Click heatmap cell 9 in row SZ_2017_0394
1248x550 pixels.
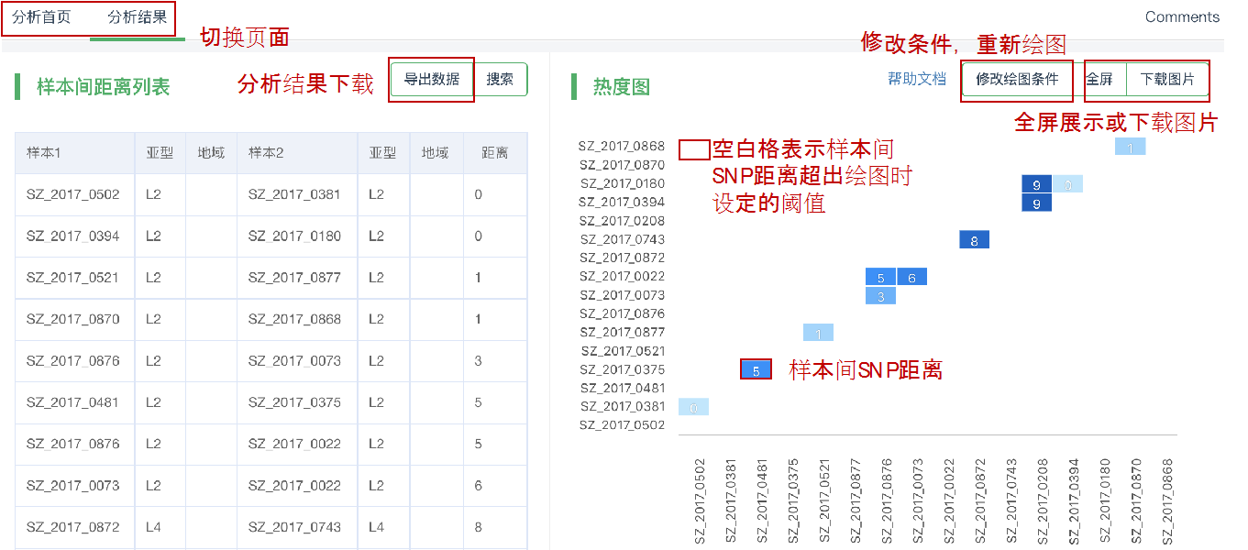[1036, 203]
